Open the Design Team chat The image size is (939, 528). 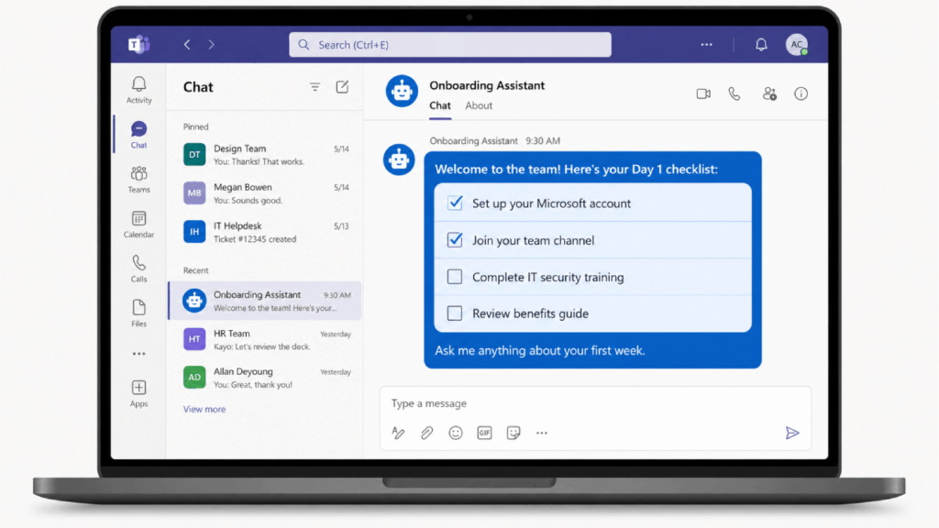click(x=265, y=154)
